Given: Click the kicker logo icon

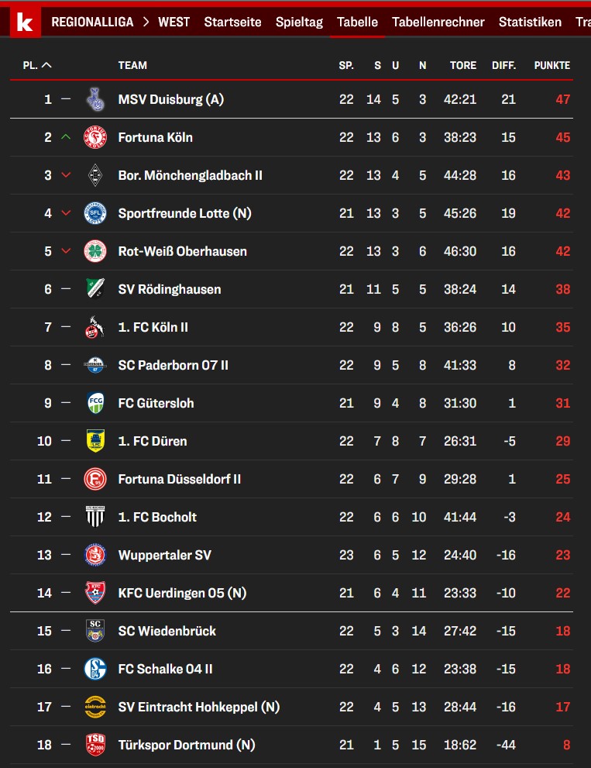Looking at the screenshot, I should 23,22.
